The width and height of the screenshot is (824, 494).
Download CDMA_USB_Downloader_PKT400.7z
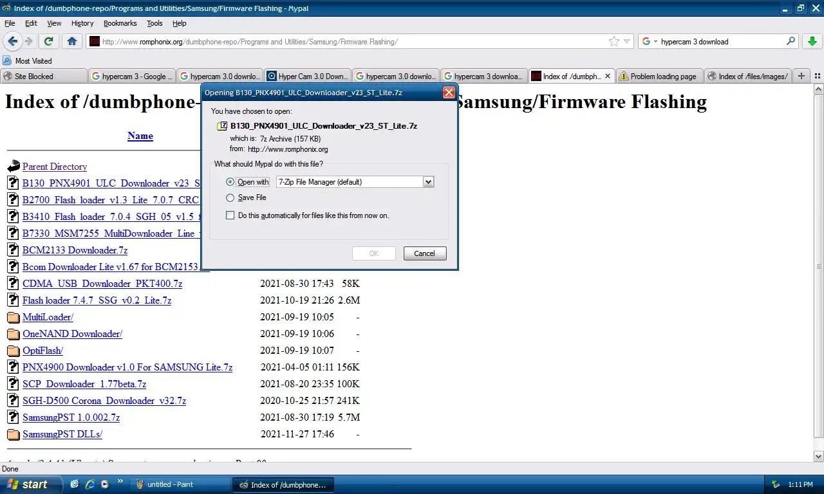click(102, 284)
